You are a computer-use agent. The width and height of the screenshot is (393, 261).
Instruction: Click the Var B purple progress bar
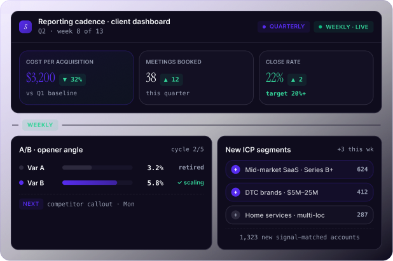click(90, 183)
